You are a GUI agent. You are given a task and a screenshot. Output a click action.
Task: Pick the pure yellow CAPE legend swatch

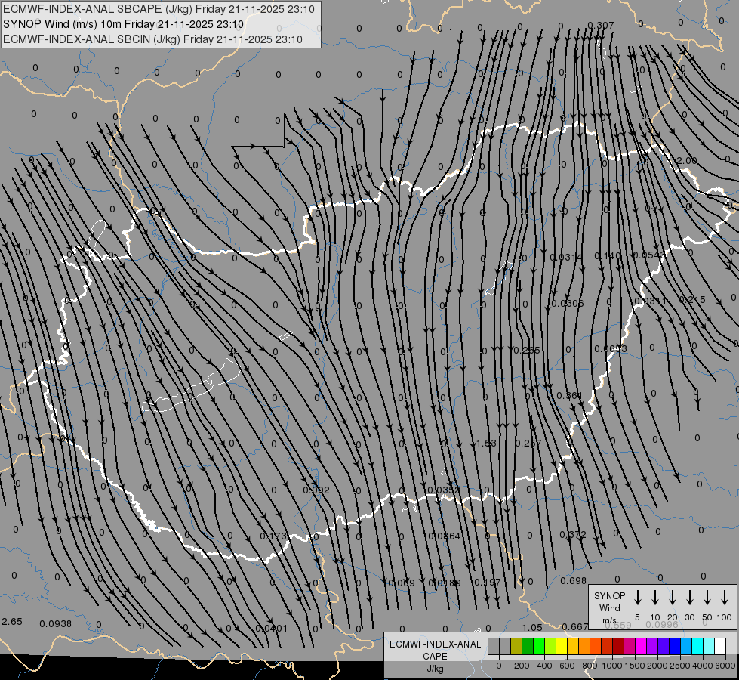pyautogui.click(x=562, y=646)
